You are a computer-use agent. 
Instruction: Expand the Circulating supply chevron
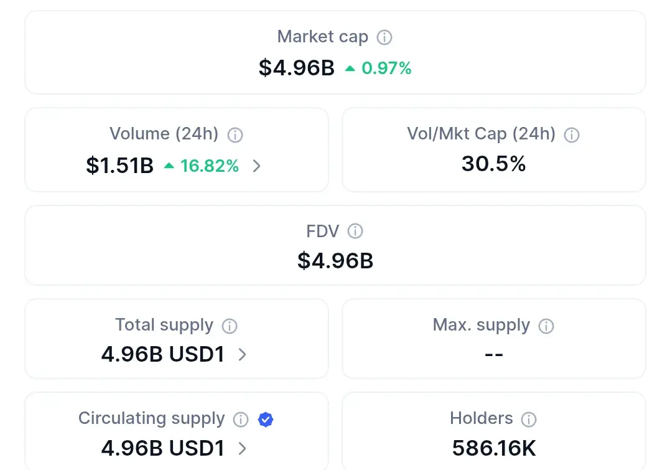242,448
